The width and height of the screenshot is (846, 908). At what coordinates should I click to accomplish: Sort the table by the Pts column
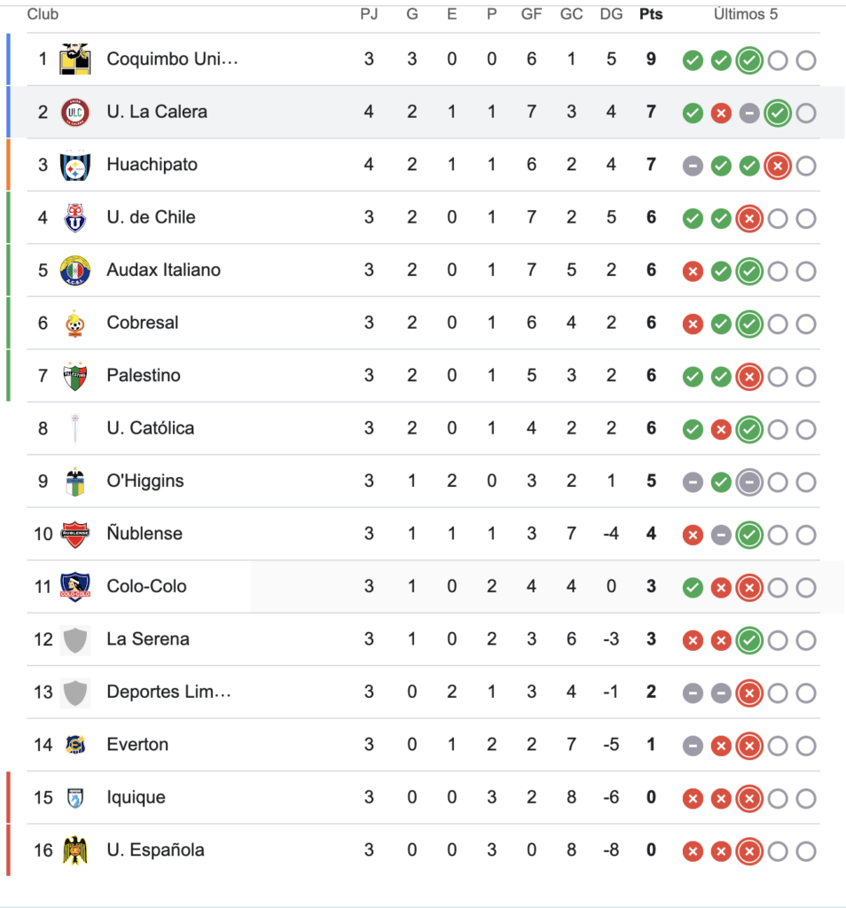(651, 14)
